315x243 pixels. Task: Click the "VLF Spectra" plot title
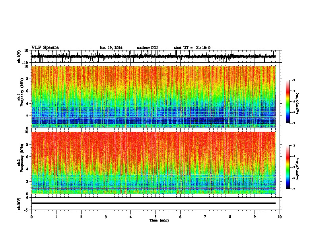point(45,48)
